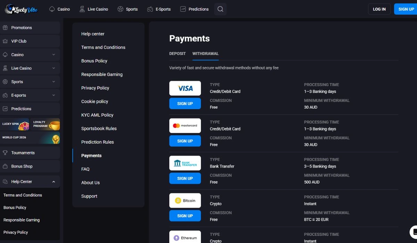417x243 pixels.
Task: Open Privacy Policy in help menu
Action: point(95,88)
